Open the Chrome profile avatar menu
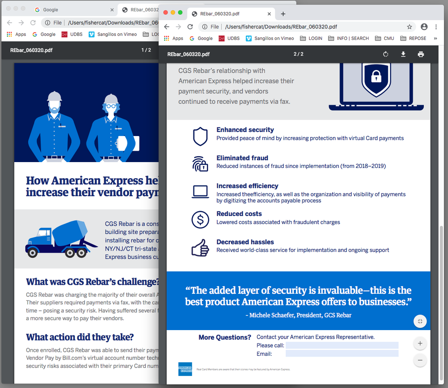 coord(424,27)
